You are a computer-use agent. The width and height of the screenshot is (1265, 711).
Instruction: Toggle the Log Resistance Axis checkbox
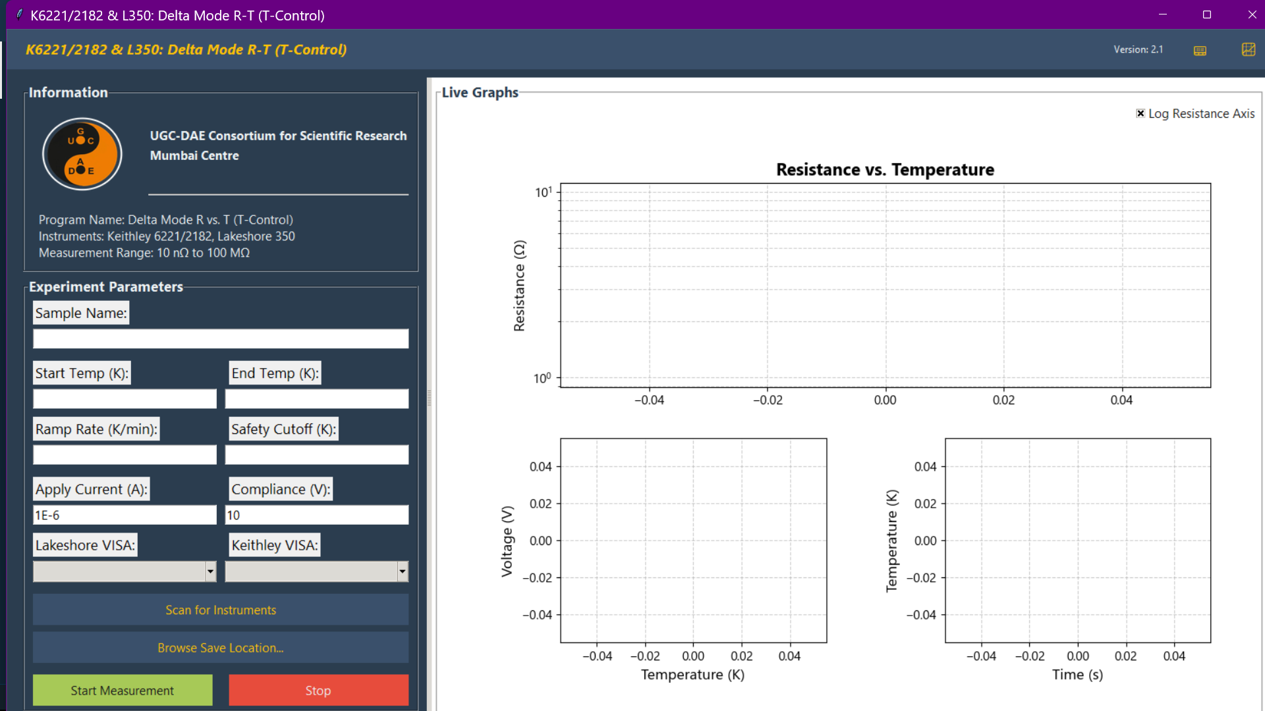click(x=1140, y=113)
